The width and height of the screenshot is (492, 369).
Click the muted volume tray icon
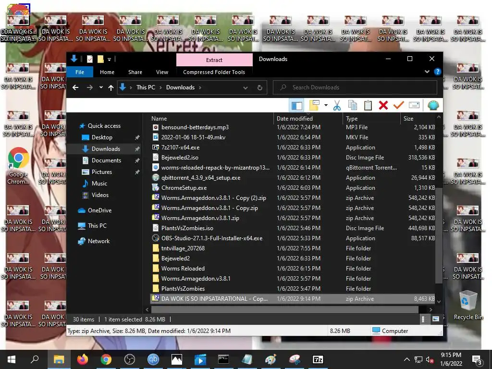(x=430, y=359)
